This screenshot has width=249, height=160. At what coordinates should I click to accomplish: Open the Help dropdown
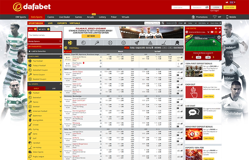tap(192, 23)
